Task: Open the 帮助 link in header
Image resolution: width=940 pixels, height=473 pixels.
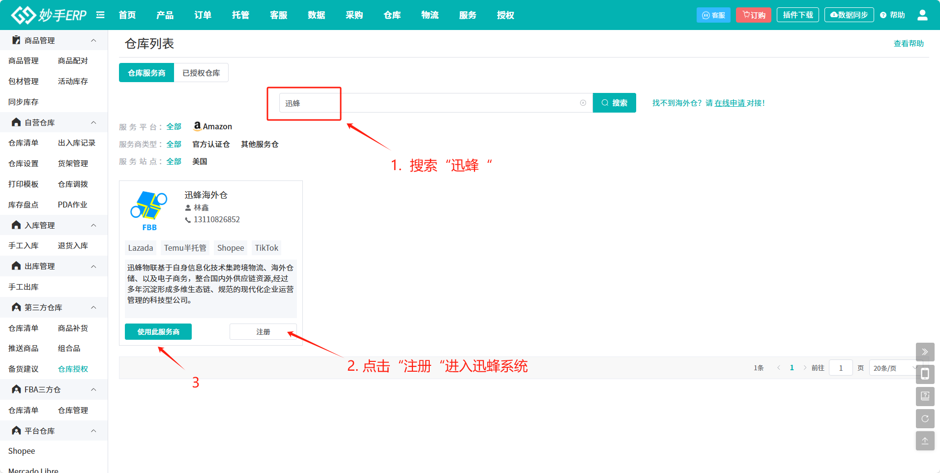Action: 893,15
